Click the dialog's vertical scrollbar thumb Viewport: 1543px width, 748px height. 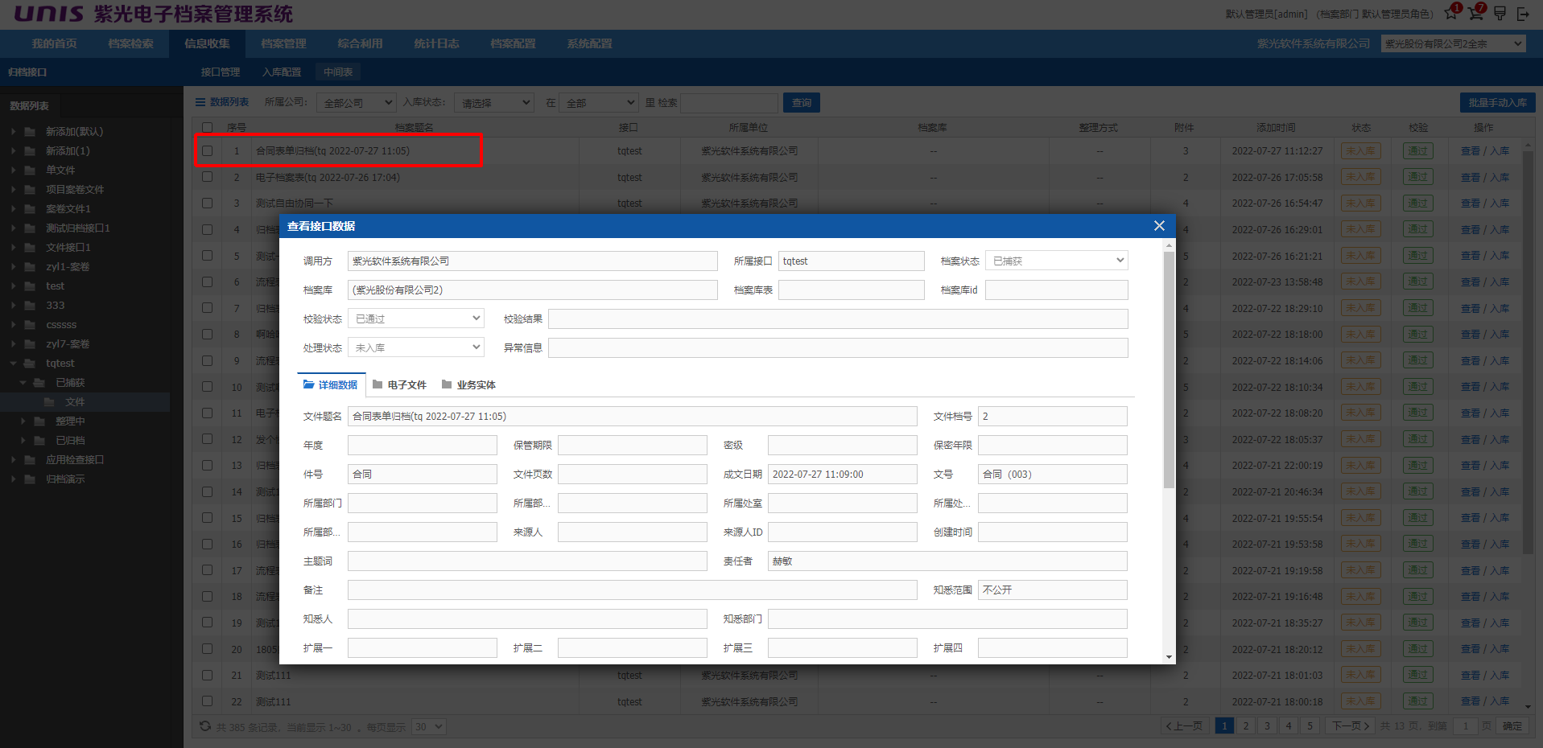click(1169, 370)
